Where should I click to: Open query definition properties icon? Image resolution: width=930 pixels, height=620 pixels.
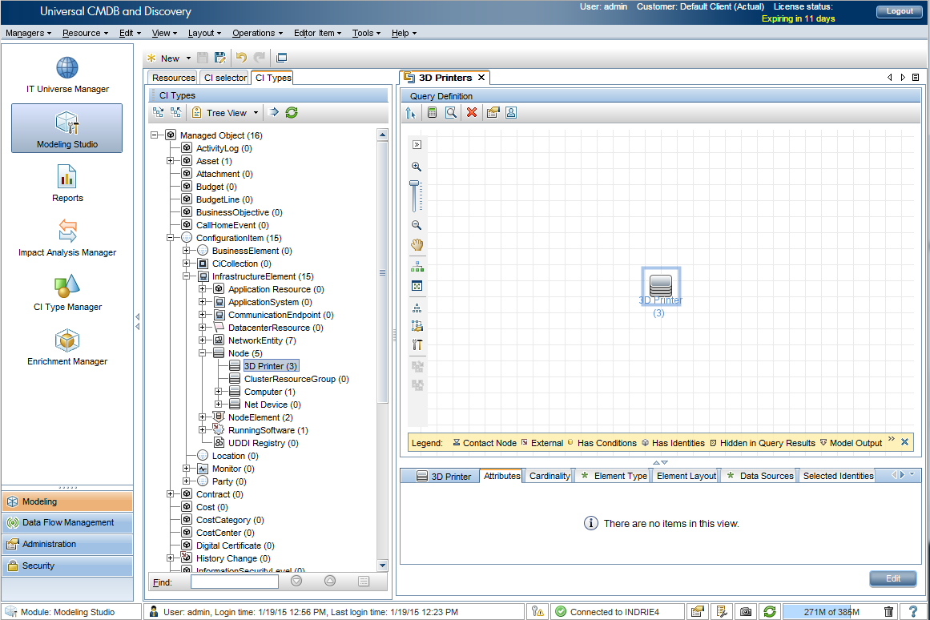tap(493, 112)
